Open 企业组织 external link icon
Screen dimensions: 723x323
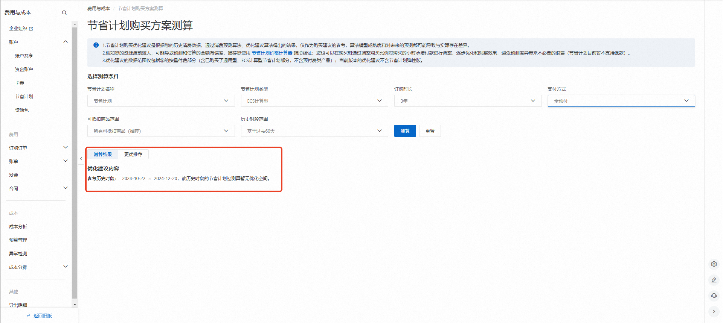pos(31,29)
